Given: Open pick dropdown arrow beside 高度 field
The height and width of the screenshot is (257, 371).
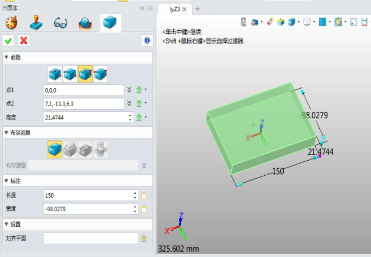Looking at the screenshot, I should point(145,118).
